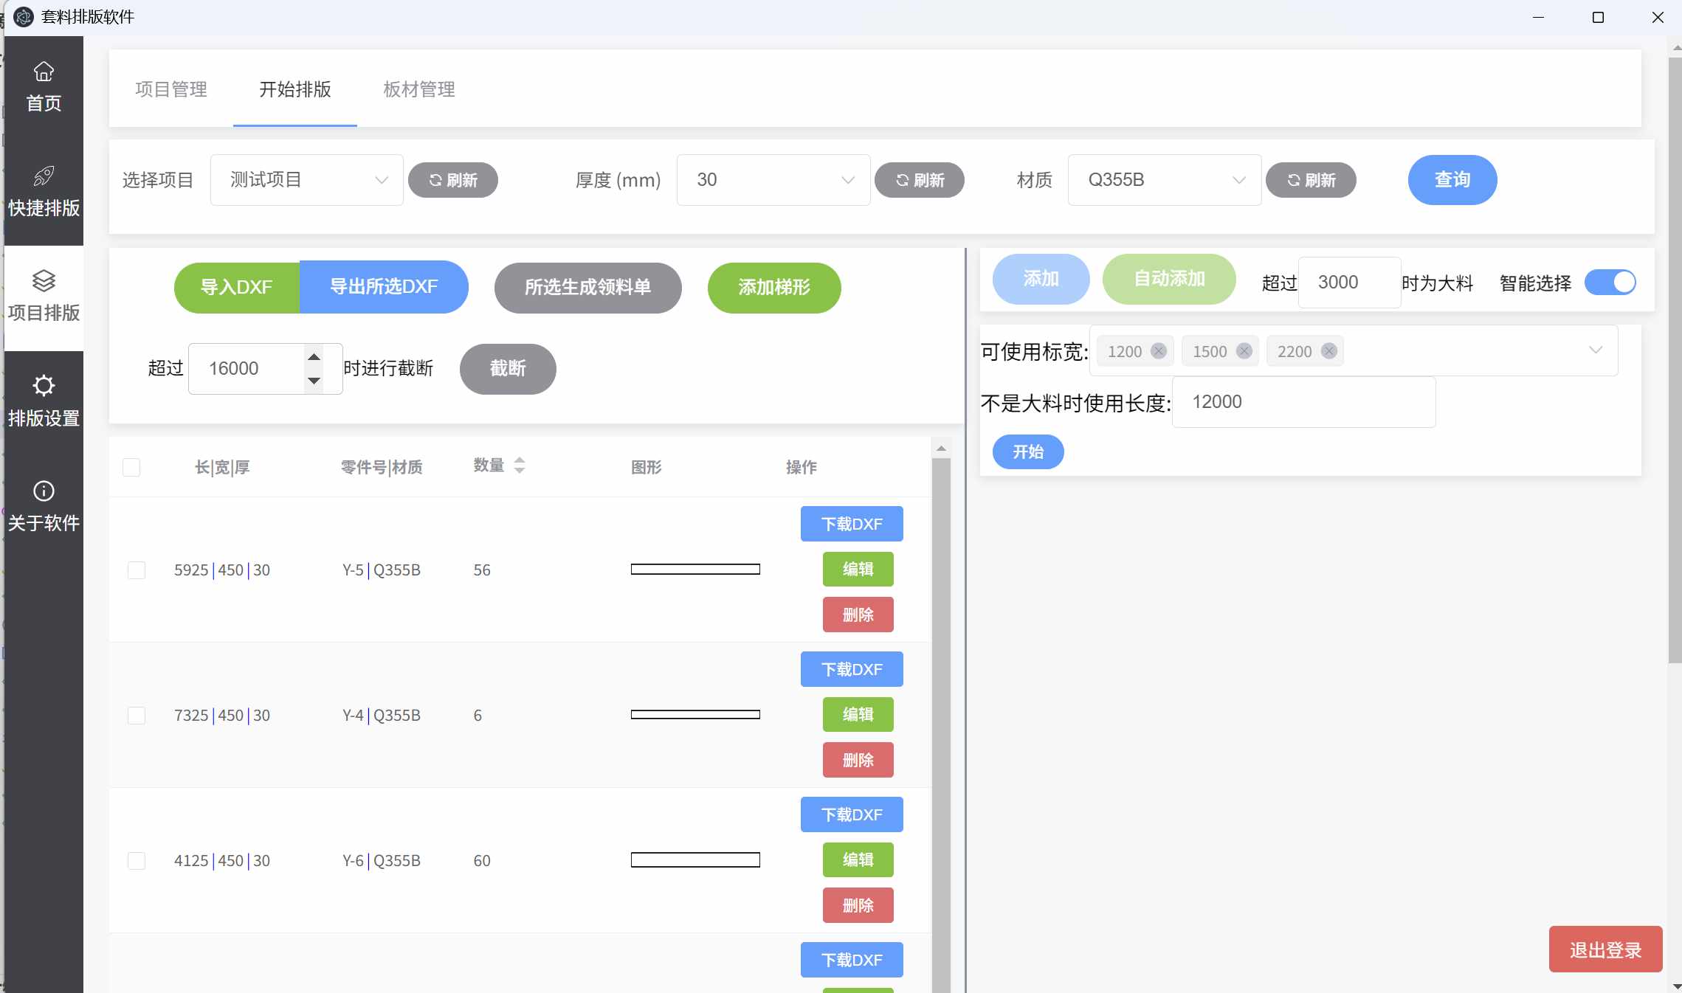Open 排版设置 settings from sidebar
The image size is (1682, 993).
(43, 401)
